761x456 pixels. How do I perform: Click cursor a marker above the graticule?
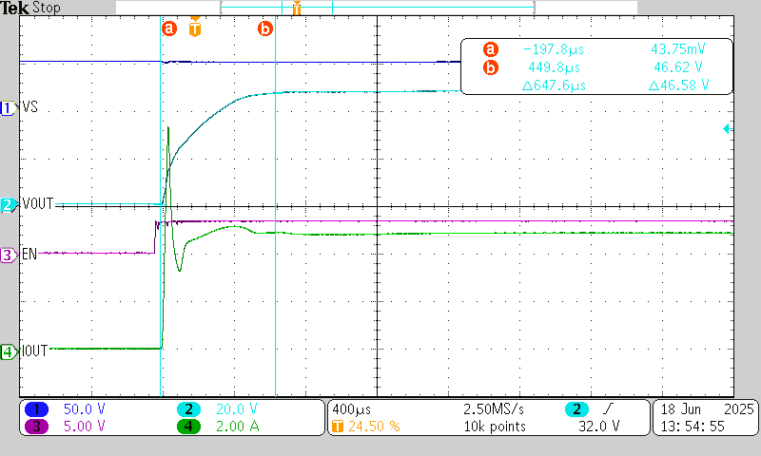[169, 28]
